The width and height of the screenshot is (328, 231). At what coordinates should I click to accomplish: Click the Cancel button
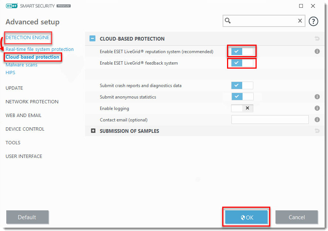click(x=297, y=217)
